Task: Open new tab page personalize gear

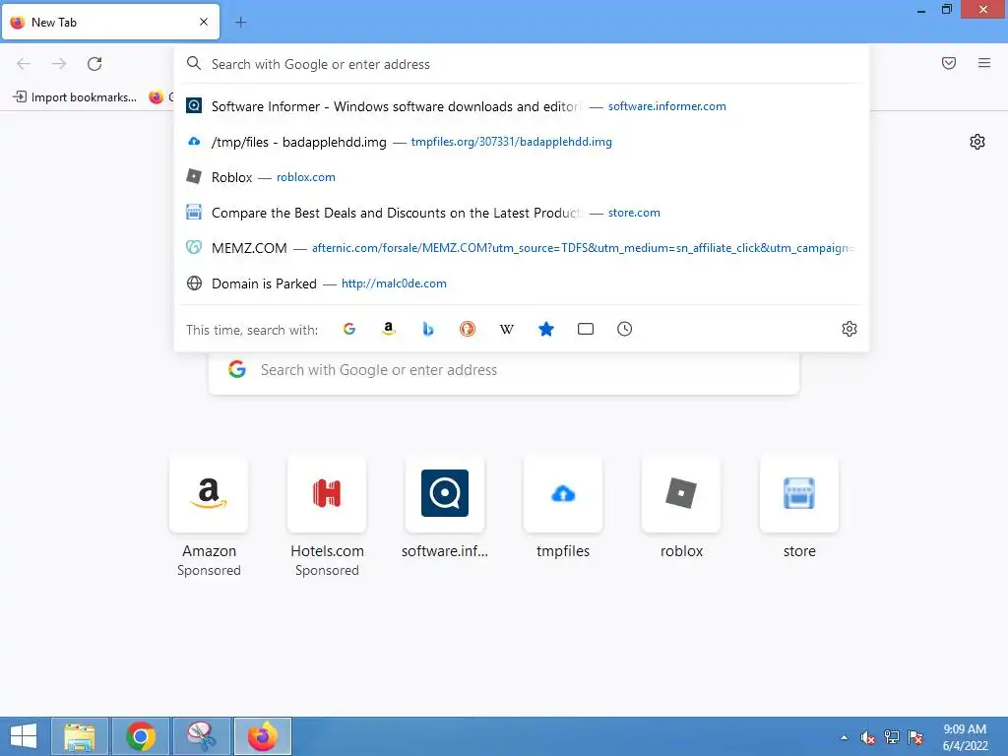Action: pyautogui.click(x=977, y=142)
